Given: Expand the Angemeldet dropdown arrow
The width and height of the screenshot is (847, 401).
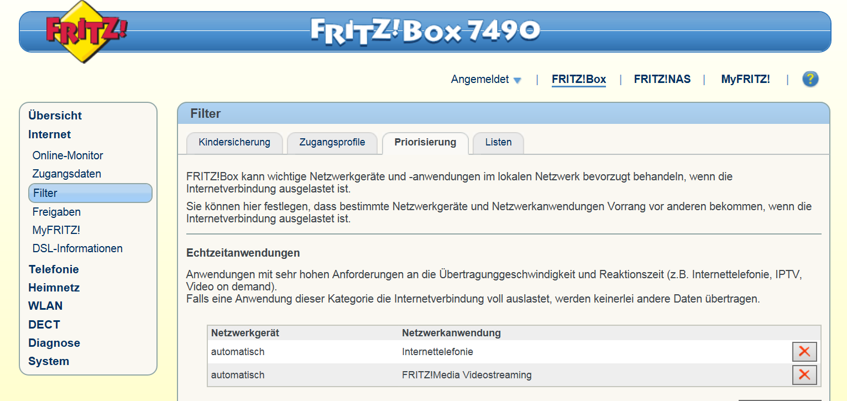Looking at the screenshot, I should (x=517, y=80).
